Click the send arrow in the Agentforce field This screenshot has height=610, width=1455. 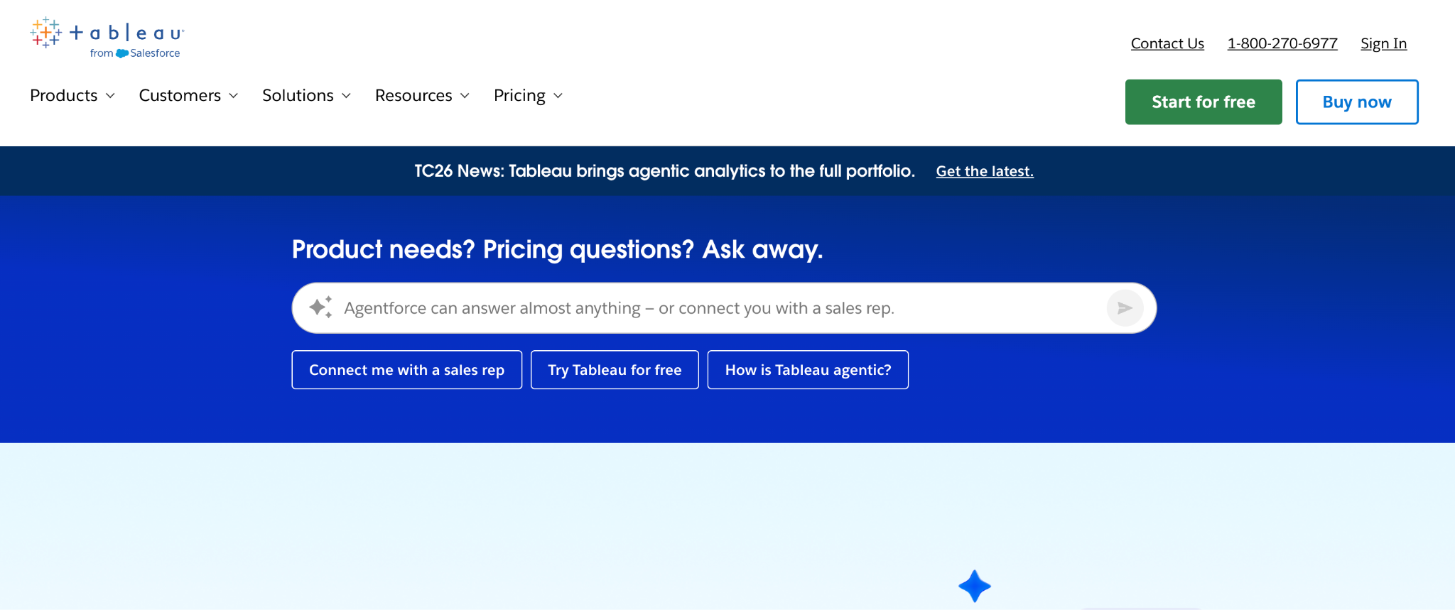click(1125, 308)
